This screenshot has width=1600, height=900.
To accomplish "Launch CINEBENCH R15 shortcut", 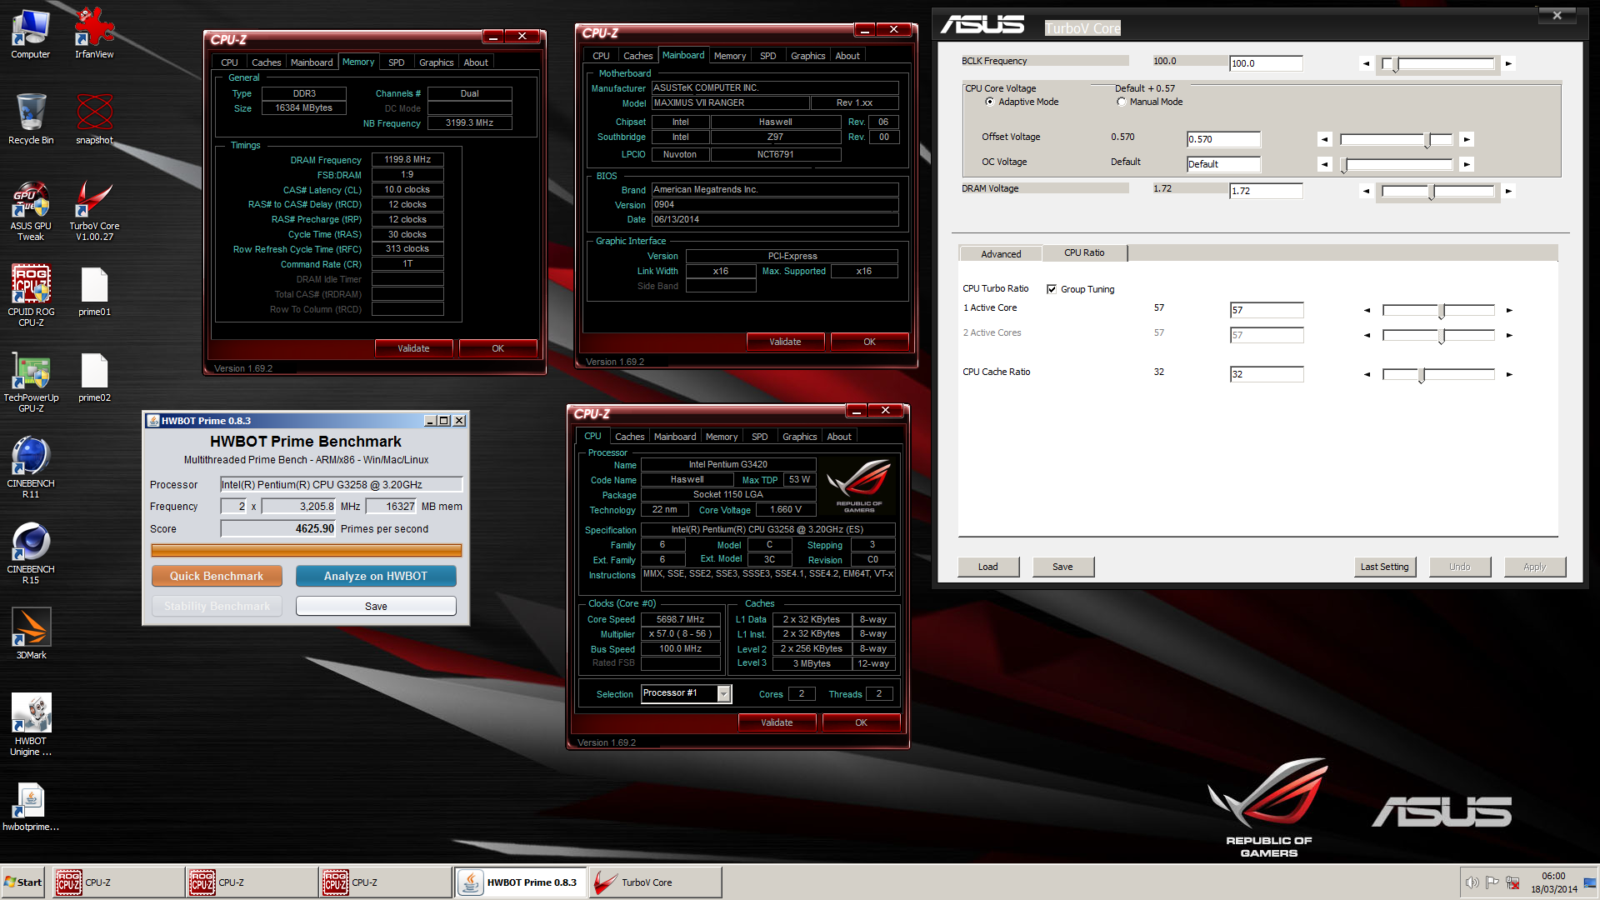I will pos(31,554).
